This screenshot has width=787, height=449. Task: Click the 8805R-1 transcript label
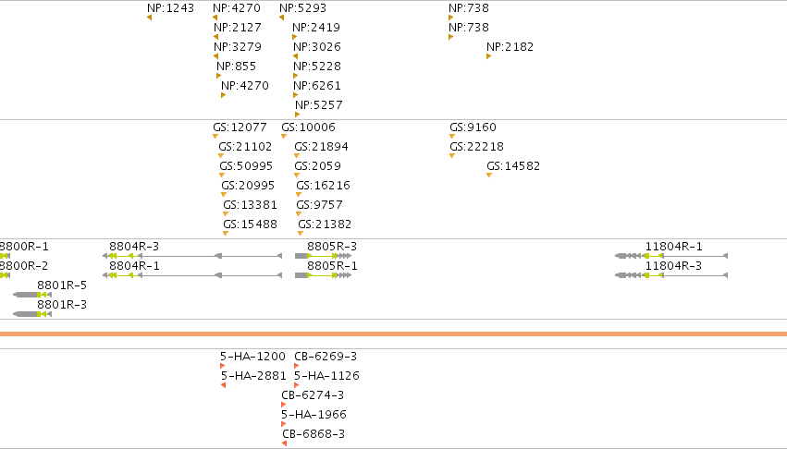pos(332,266)
